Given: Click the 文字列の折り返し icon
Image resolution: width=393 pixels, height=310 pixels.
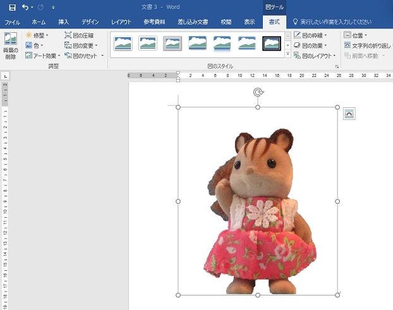Looking at the screenshot, I should 347,45.
